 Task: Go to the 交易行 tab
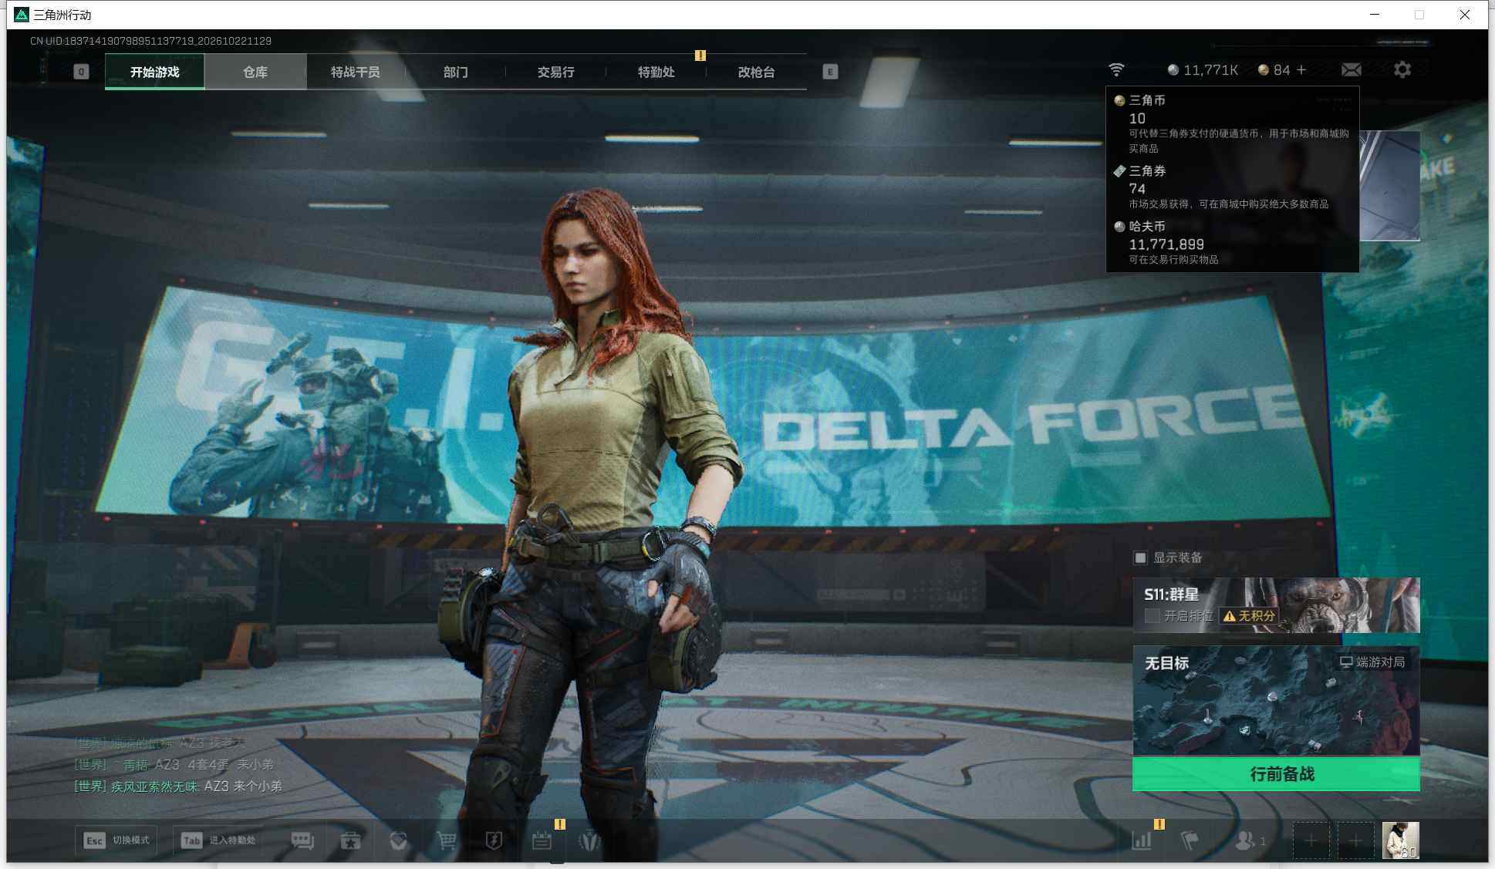[556, 72]
